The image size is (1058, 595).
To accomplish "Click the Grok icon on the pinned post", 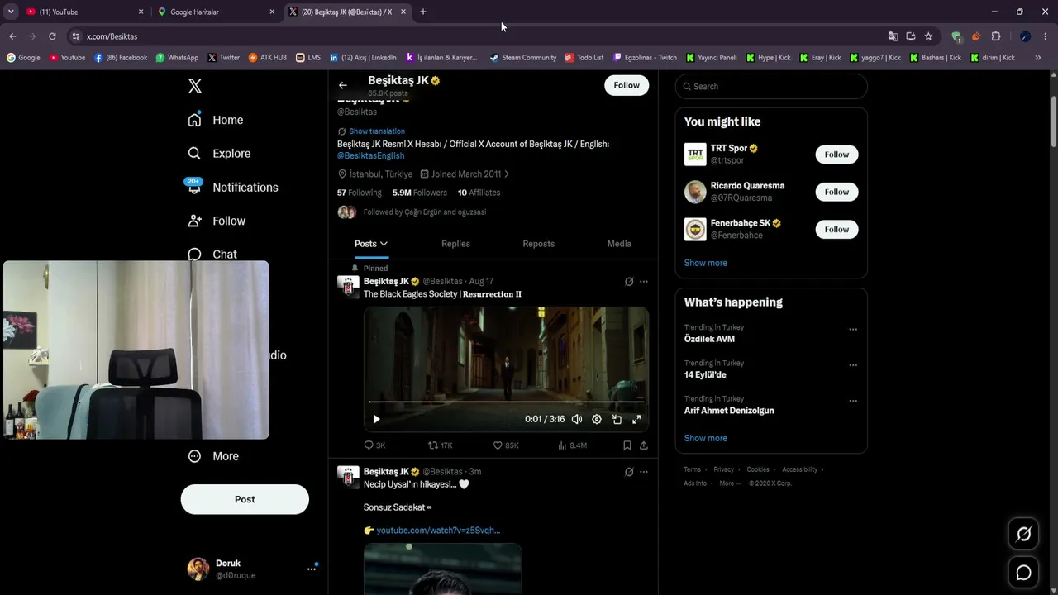I will point(629,282).
